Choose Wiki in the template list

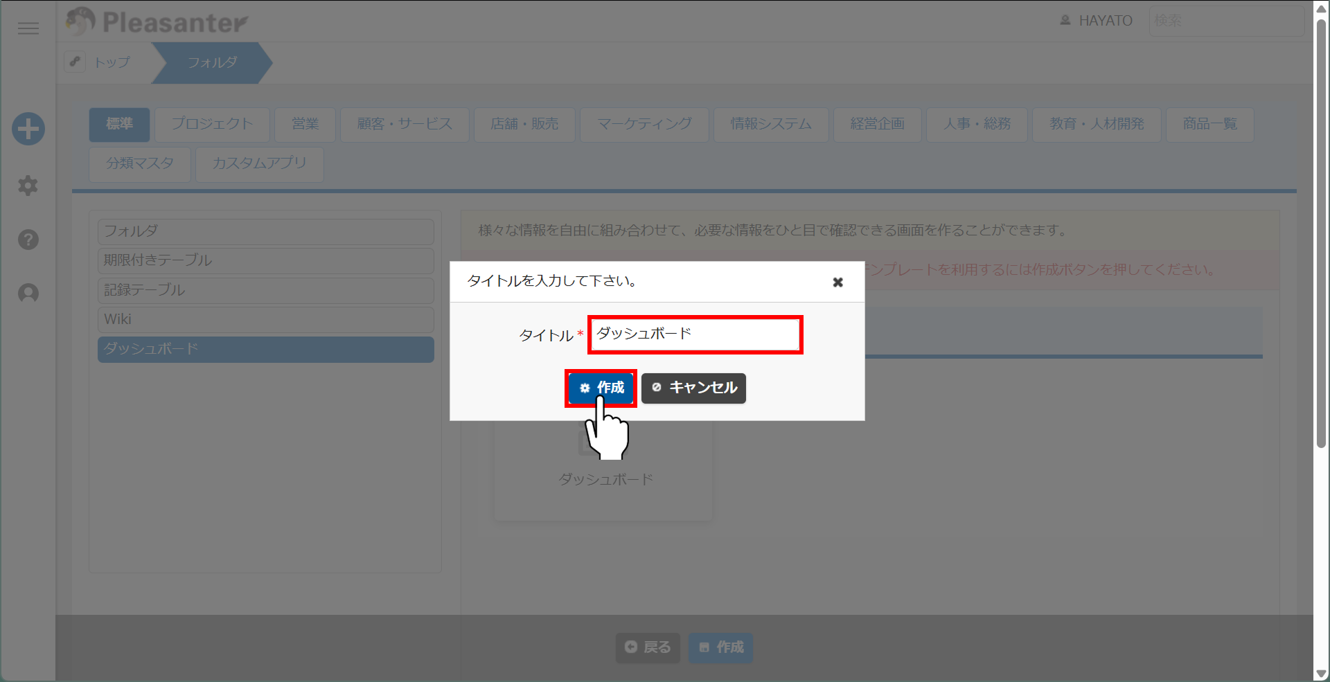[266, 319]
